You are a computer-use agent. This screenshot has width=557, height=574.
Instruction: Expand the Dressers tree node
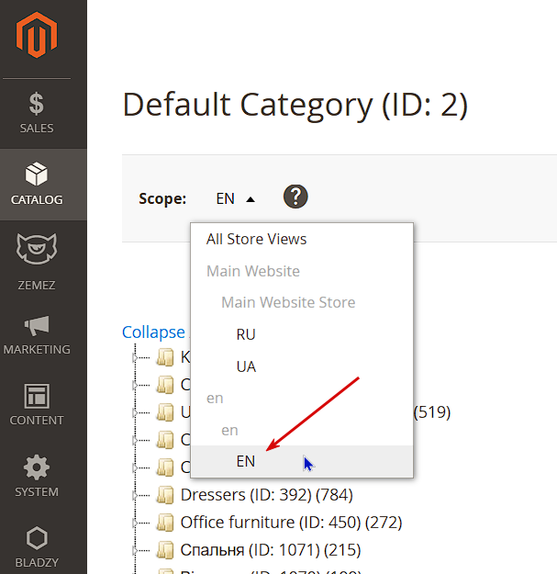(x=134, y=495)
